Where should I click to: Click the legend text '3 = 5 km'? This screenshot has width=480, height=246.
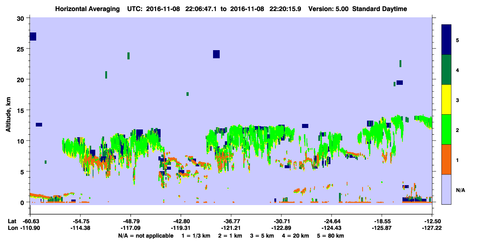tap(262, 236)
